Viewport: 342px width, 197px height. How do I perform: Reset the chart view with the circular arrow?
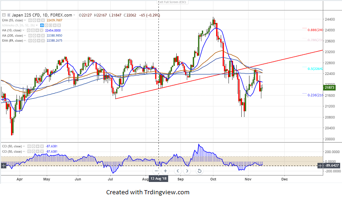tap(199, 171)
